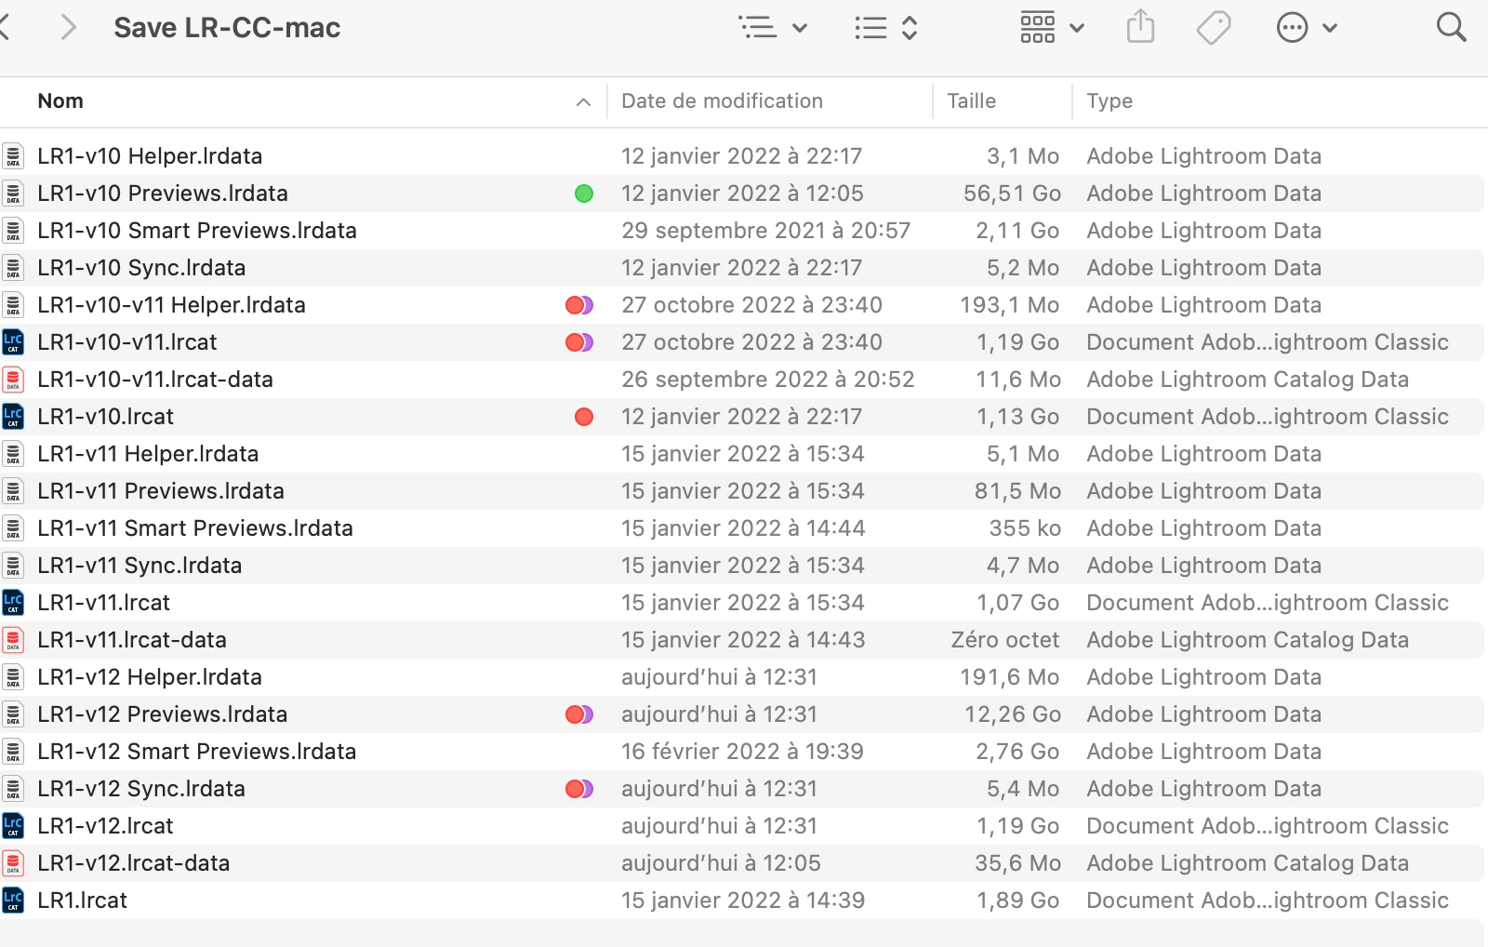Click the date 15 janvier 2022 à 14:39

(743, 900)
